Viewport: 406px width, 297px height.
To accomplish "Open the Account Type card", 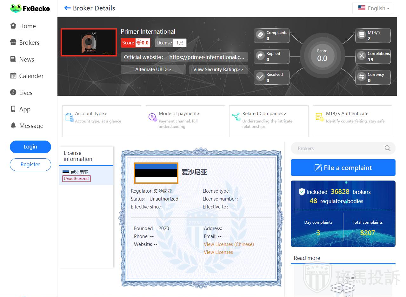I will [x=102, y=121].
